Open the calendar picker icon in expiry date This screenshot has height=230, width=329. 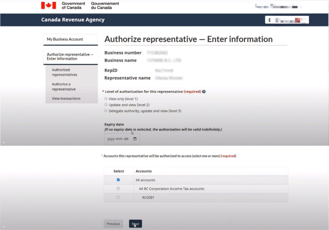pos(135,139)
